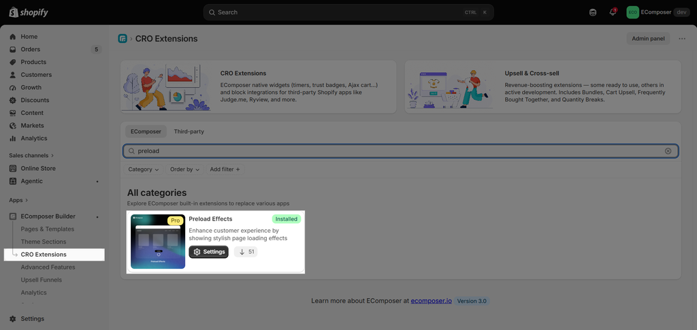Open Advanced Features submenu item
This screenshot has width=697, height=330.
point(48,267)
